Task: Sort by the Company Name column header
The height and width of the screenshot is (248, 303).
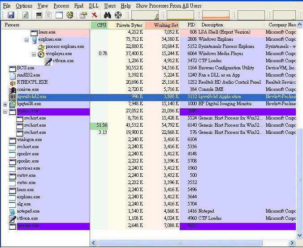Action: coord(280,25)
